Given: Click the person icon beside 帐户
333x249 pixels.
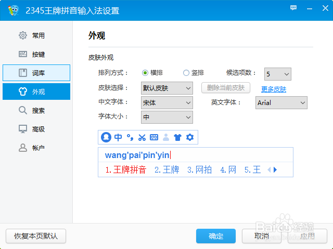Looking at the screenshot, I should coord(23,148).
